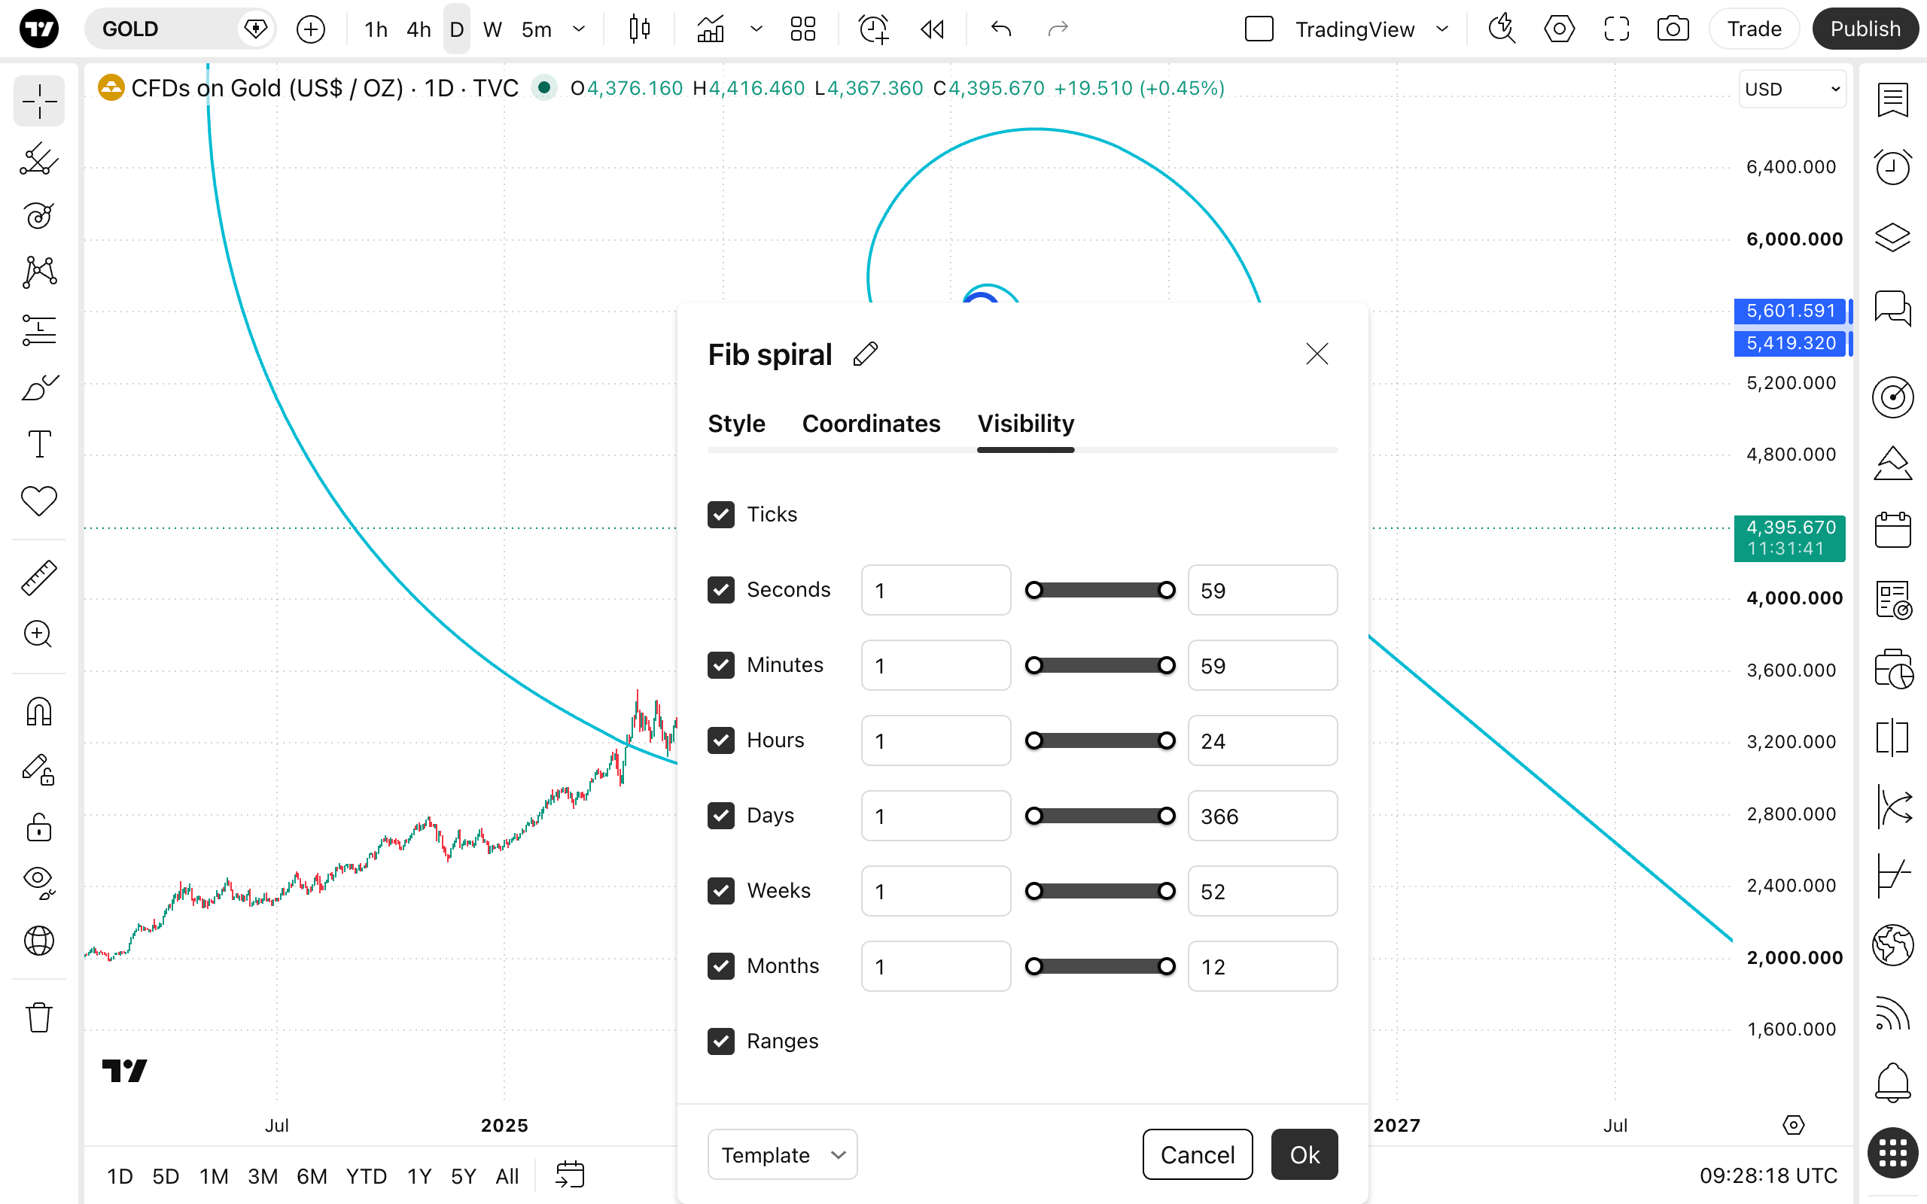This screenshot has width=1927, height=1204.
Task: Open the Alerts clock icon in the right sidebar
Action: [1892, 166]
